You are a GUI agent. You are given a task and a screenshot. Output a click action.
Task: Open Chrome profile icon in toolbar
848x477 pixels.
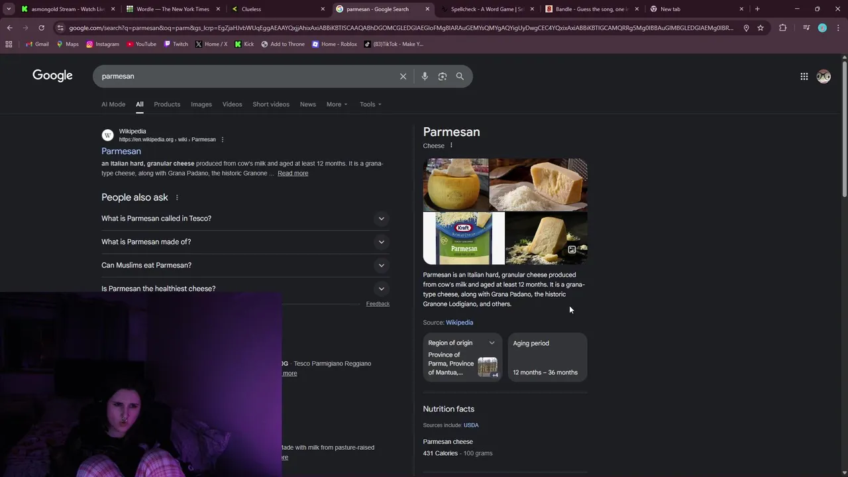(x=822, y=28)
